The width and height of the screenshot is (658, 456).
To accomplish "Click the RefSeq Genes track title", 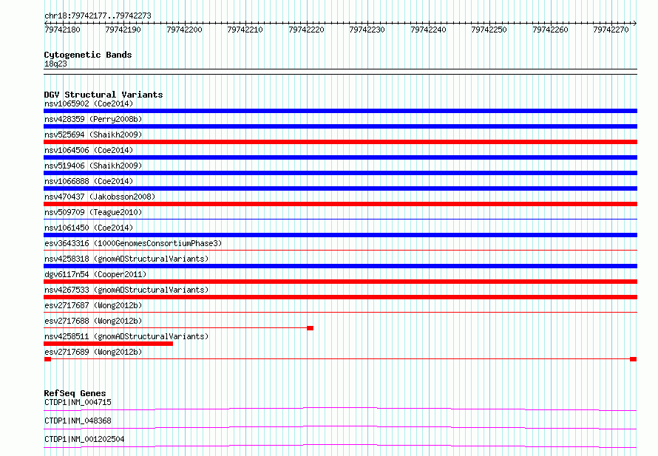I will point(75,393).
